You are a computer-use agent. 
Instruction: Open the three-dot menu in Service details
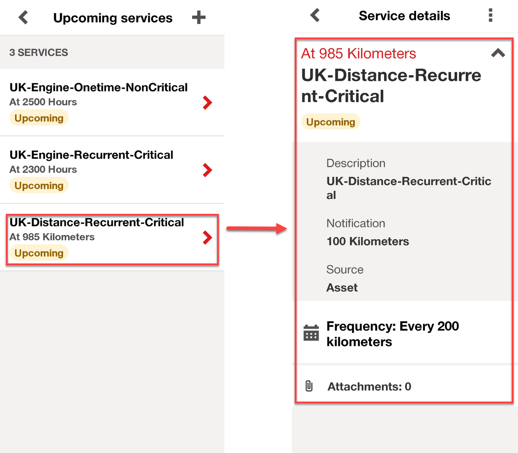pos(490,15)
